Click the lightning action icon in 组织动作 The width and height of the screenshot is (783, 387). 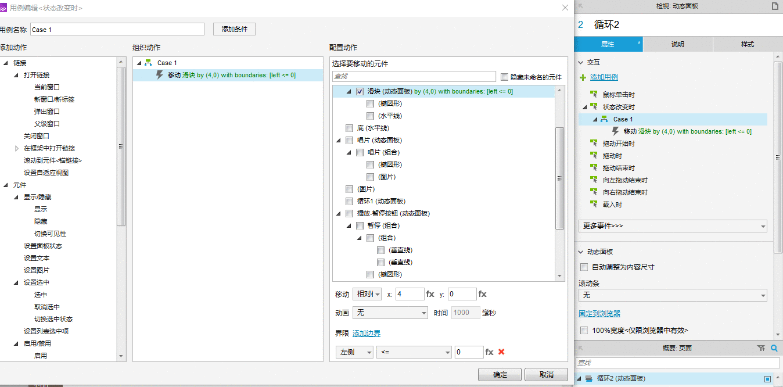(160, 75)
